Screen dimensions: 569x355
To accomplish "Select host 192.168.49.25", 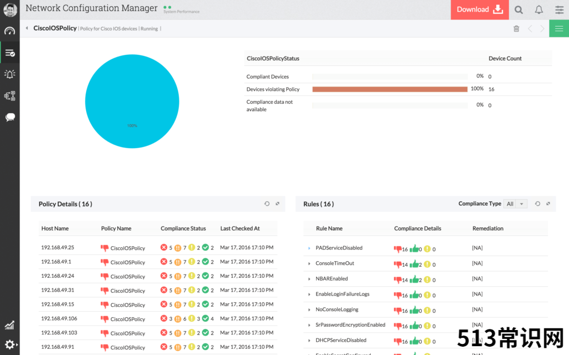I will click(x=58, y=247).
